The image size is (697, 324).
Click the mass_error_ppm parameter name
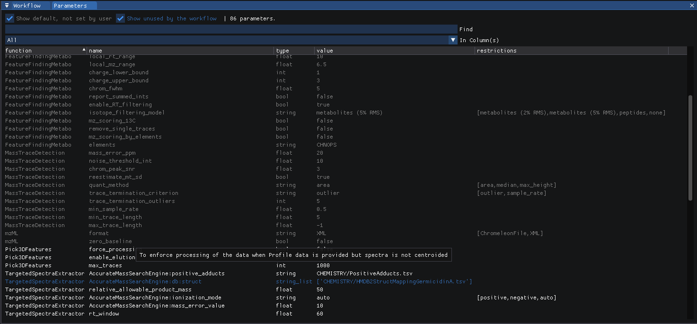(112, 153)
